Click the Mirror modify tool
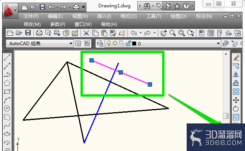 click(x=236, y=75)
